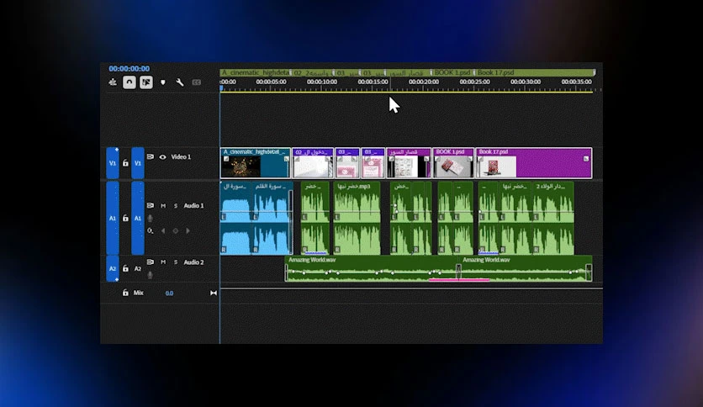703x407 pixels.
Task: Toggle the Audio 1 track lock
Action: 125,219
